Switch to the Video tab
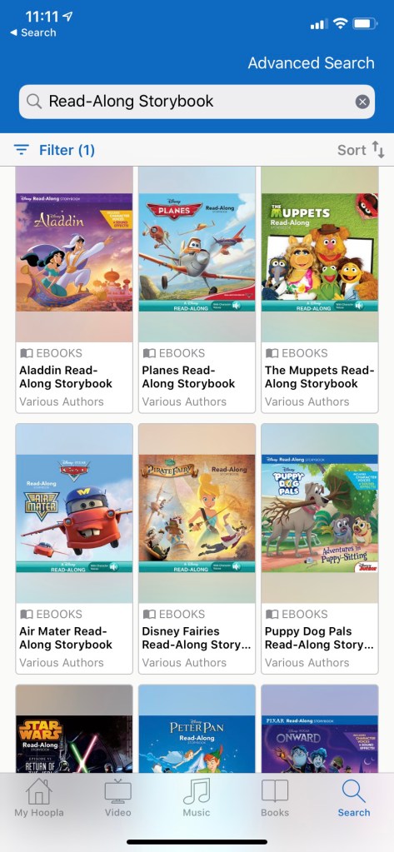Viewport: 394px width, 852px height. (x=118, y=798)
